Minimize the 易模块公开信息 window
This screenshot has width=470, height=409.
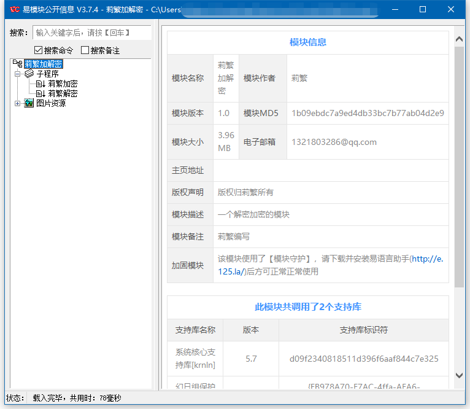point(395,9)
